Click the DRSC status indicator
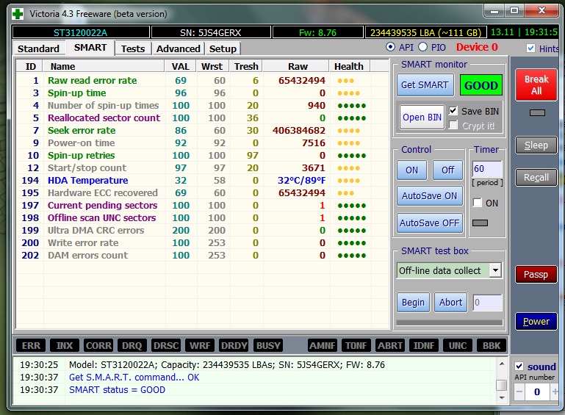Viewport: 565px width, 415px height. 166,346
